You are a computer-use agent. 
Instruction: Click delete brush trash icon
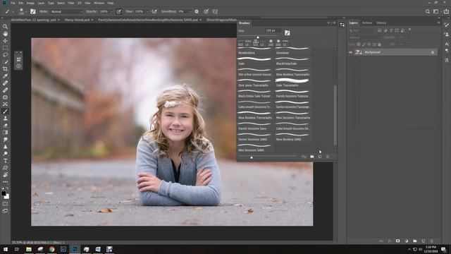point(328,157)
